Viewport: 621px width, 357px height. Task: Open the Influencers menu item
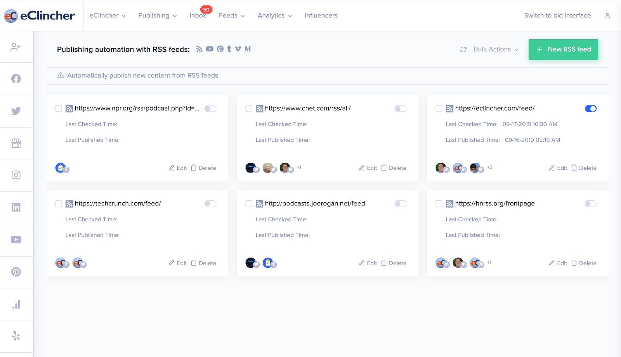coord(321,16)
